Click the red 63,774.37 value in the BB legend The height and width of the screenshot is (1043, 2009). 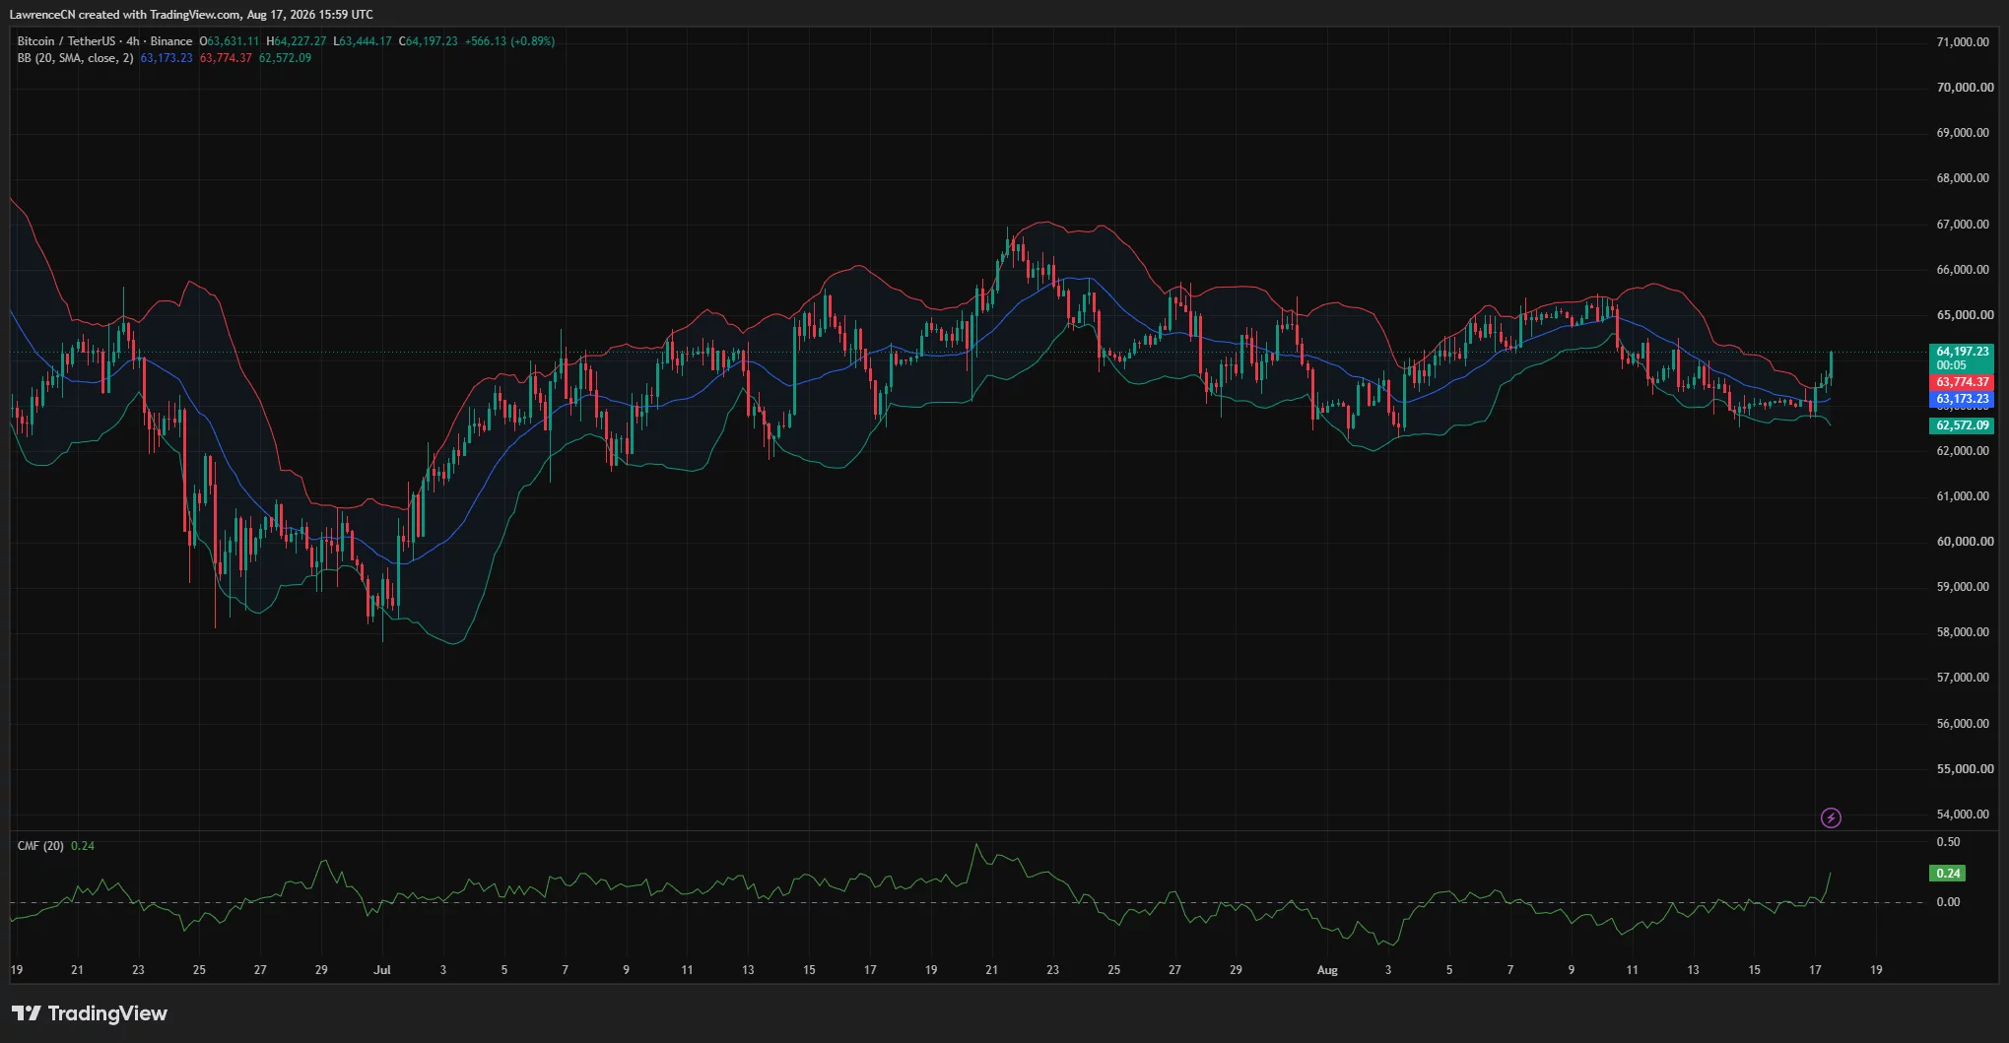[226, 58]
